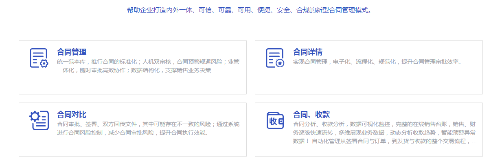The width and height of the screenshot is (491, 167).
Task: Click the line ending with 支撑销售业务决策
Action: click(x=134, y=70)
